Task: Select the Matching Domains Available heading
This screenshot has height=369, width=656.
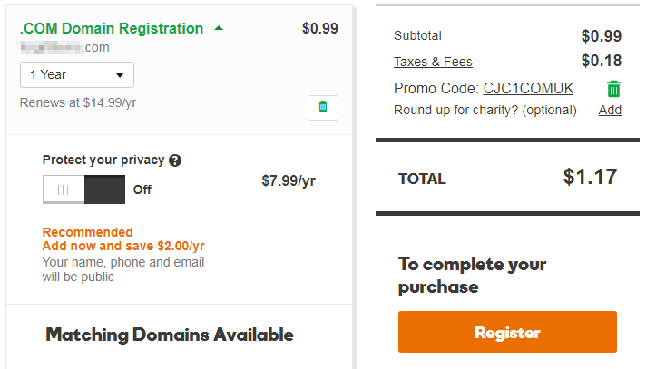Action: pos(170,335)
